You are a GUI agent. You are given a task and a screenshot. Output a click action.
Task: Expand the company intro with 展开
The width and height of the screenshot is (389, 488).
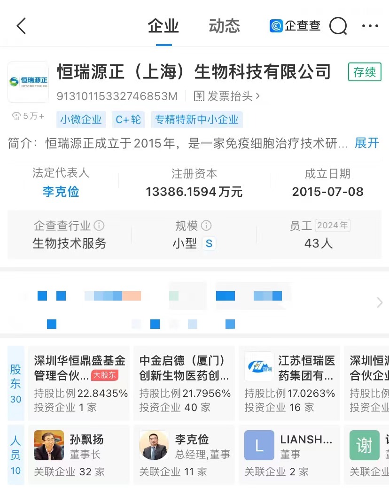click(x=367, y=143)
